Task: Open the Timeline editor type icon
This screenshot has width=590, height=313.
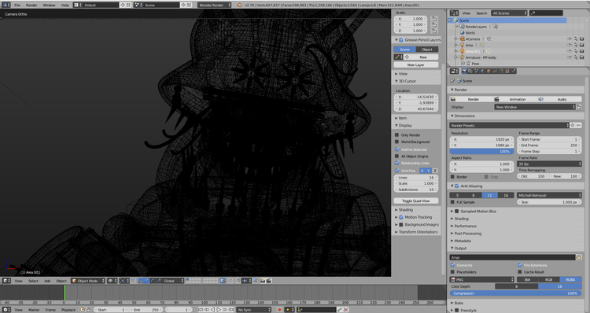Action: point(6,310)
